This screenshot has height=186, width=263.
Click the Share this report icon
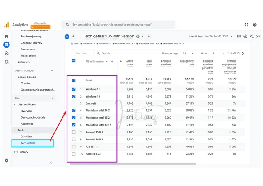point(251,36)
